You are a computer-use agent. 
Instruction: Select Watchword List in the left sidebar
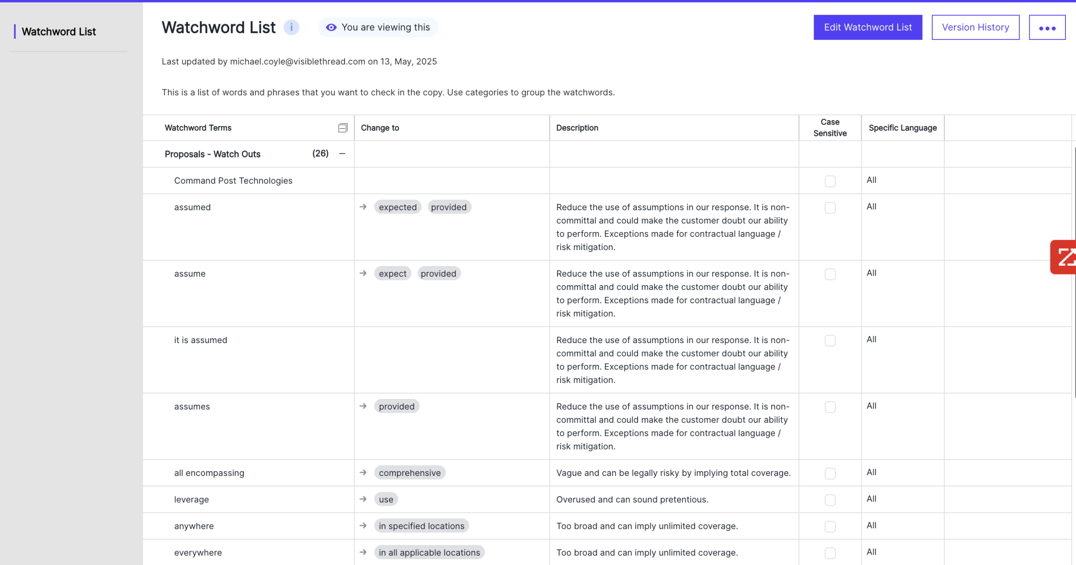[59, 32]
